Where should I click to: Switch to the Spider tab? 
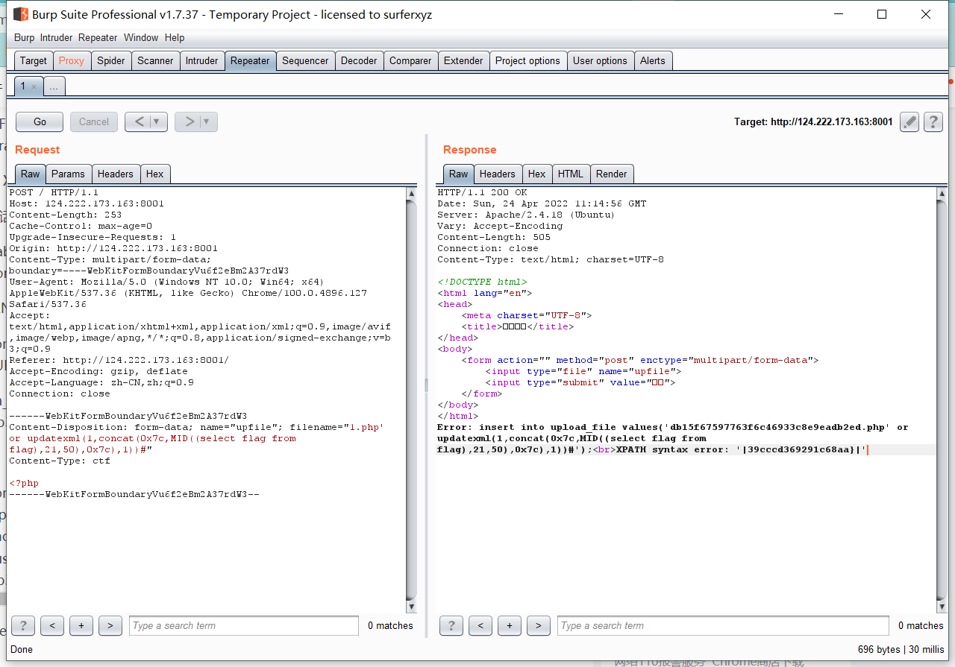111,61
